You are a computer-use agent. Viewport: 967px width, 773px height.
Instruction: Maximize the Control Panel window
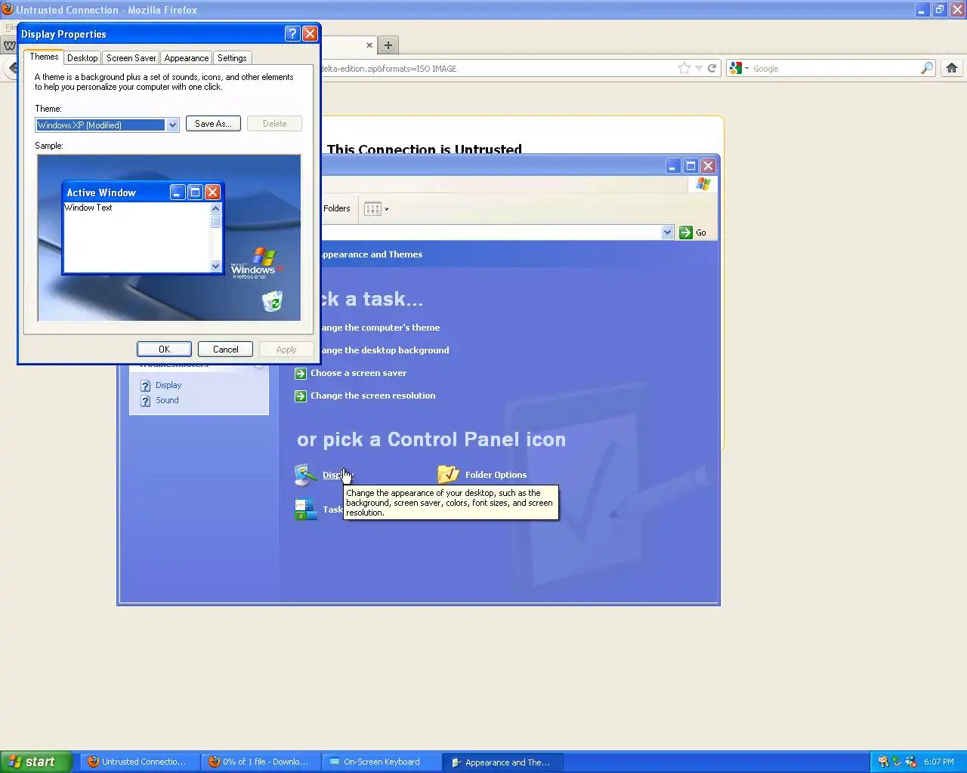click(690, 166)
